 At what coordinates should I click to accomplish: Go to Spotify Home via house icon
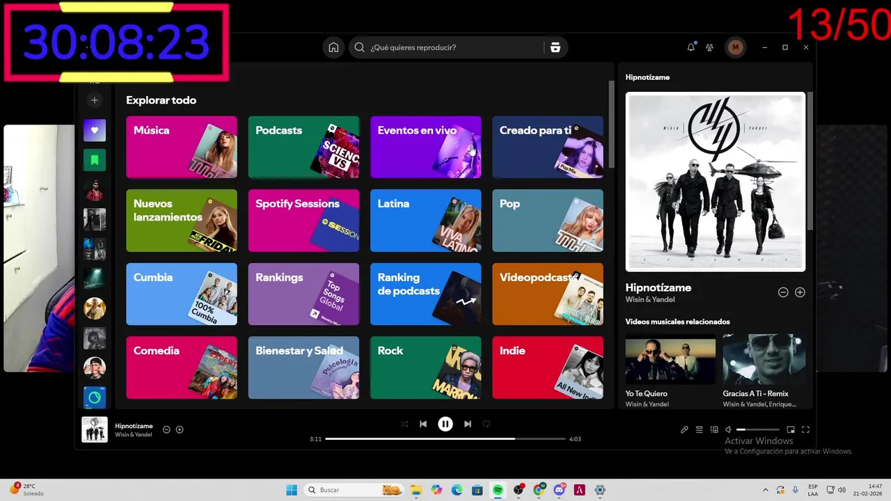click(x=333, y=47)
